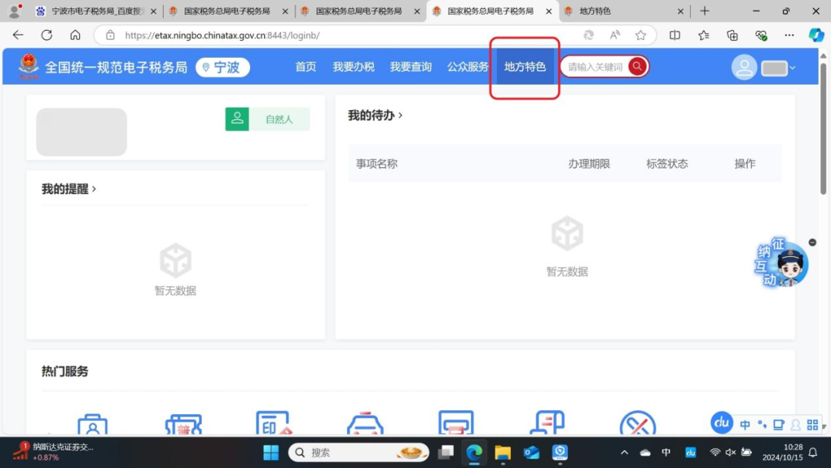The height and width of the screenshot is (468, 831).
Task: Click the 自然人 identity button
Action: coord(268,119)
